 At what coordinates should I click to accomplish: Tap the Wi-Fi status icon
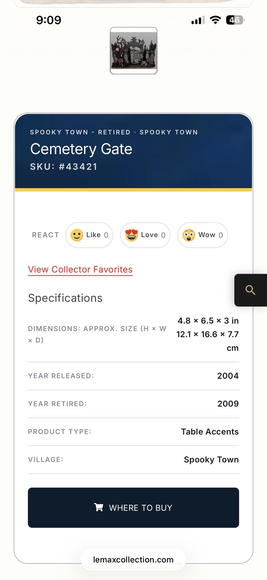[x=215, y=20]
